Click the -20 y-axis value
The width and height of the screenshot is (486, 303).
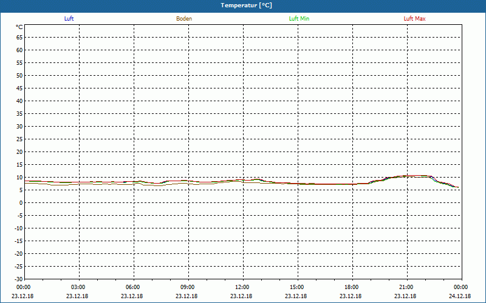[x=19, y=253]
